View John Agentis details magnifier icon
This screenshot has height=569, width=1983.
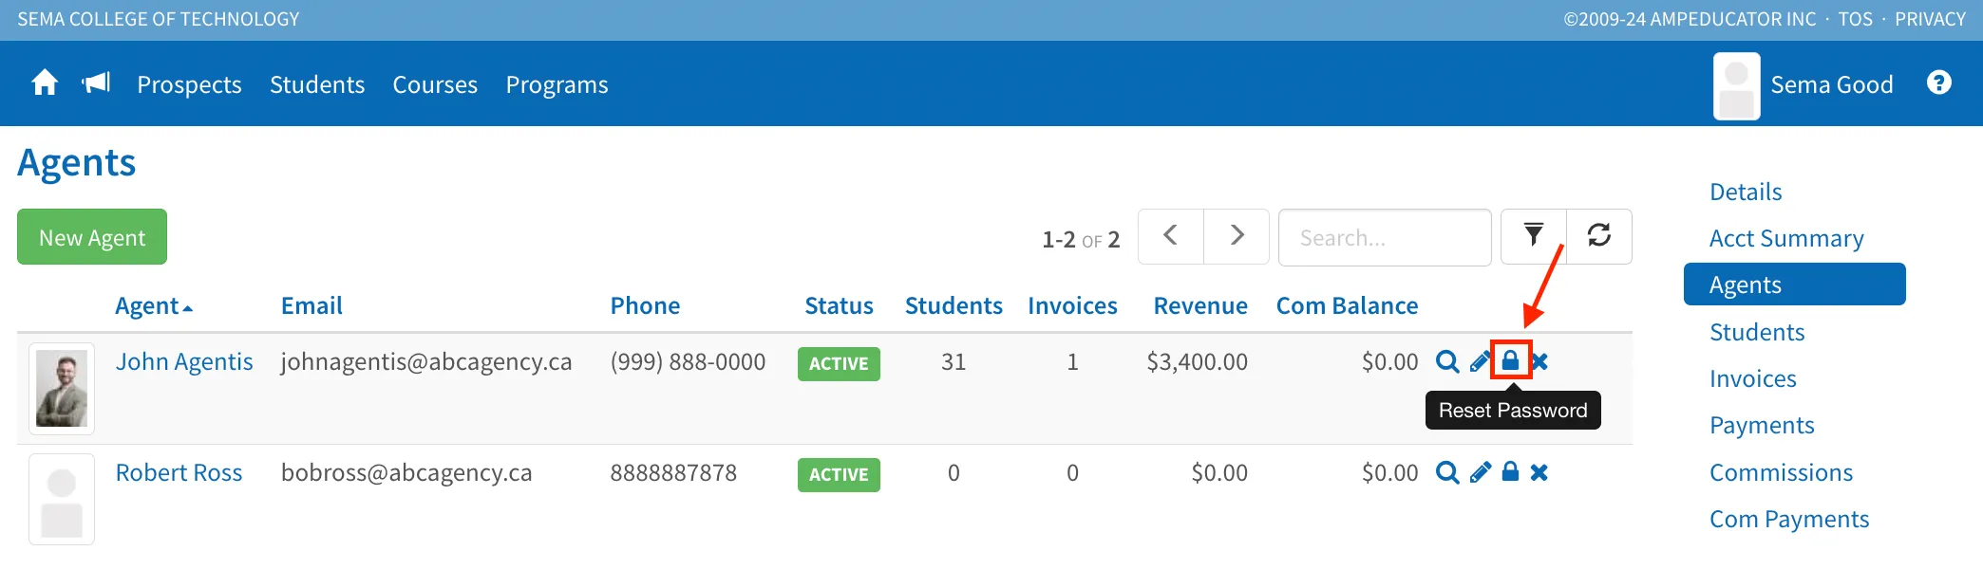1447,361
